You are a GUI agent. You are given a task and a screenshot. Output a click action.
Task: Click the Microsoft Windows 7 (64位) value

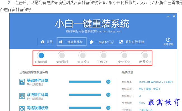pyautogui.click(x=156, y=82)
